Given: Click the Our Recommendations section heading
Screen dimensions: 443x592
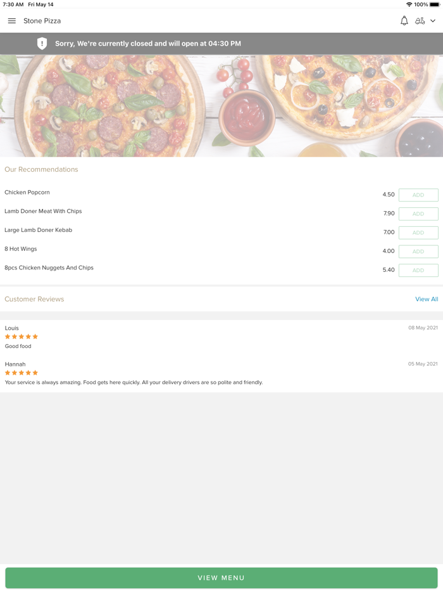Looking at the screenshot, I should (41, 169).
